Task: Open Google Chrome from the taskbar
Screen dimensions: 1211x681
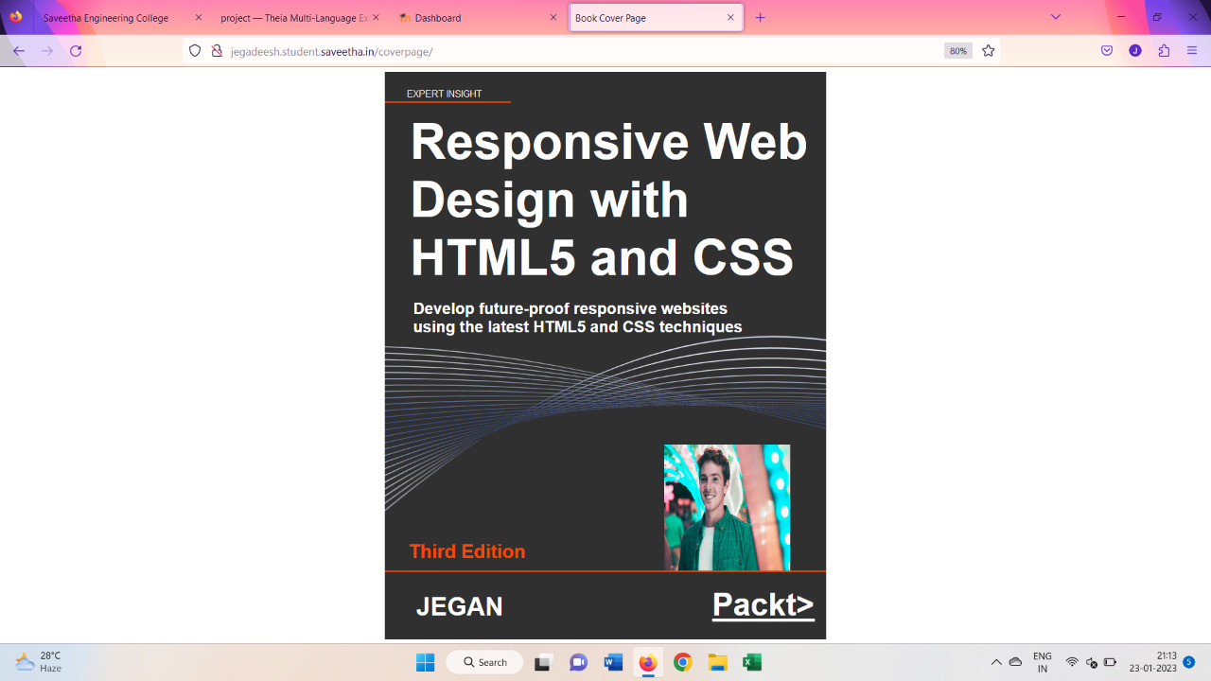Action: coord(683,662)
